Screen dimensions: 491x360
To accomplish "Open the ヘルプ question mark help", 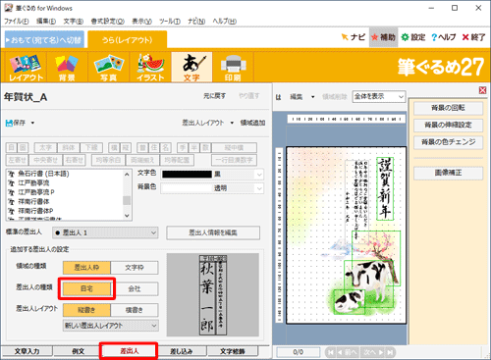I will pos(443,37).
